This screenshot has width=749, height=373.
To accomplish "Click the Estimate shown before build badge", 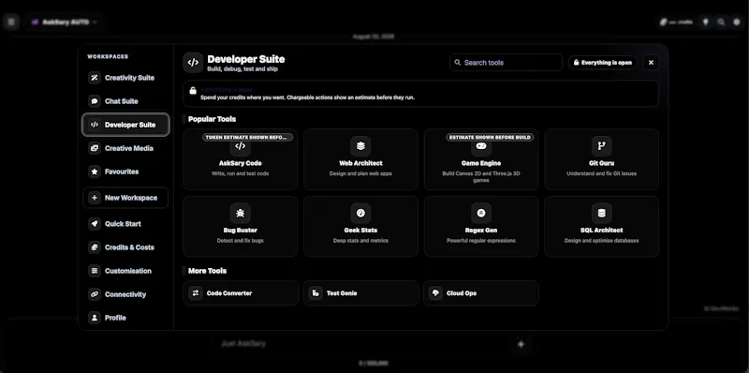I will click(490, 137).
